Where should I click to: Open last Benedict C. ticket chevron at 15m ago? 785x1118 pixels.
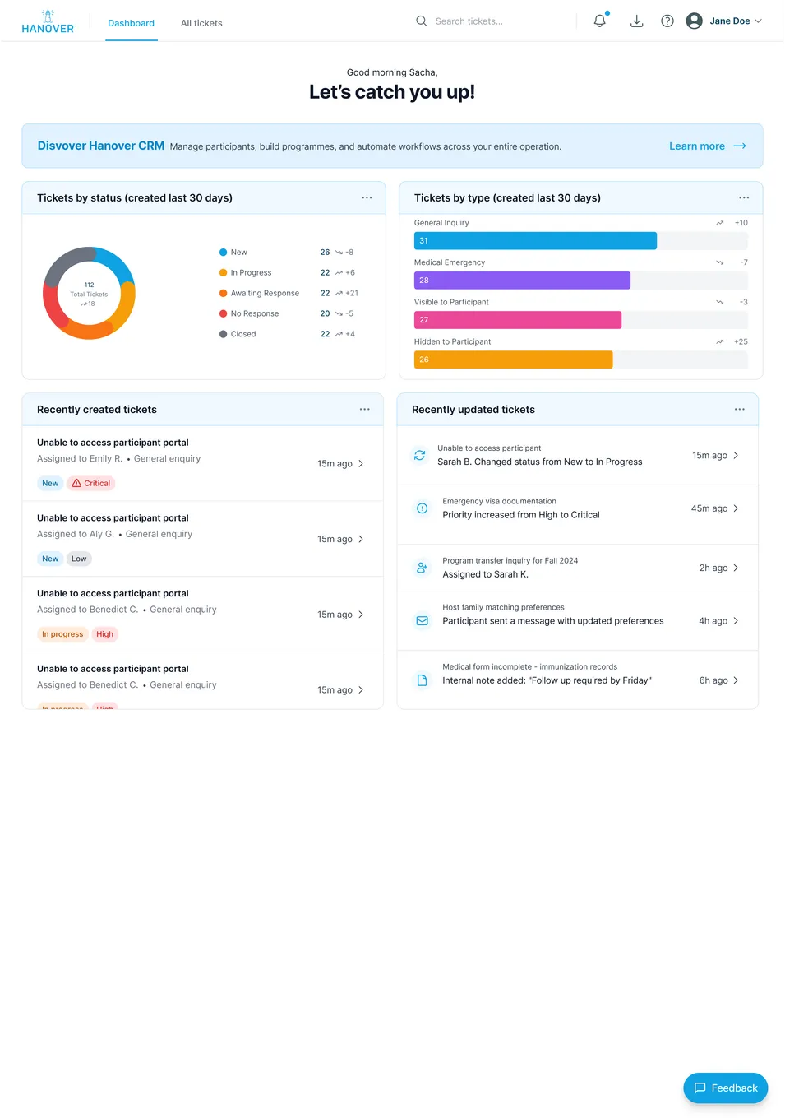click(x=361, y=690)
